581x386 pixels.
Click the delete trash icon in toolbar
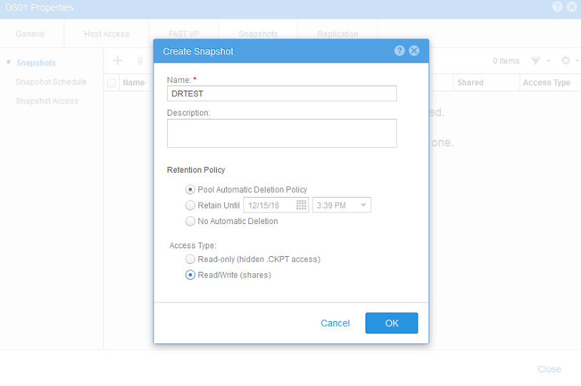tap(140, 61)
